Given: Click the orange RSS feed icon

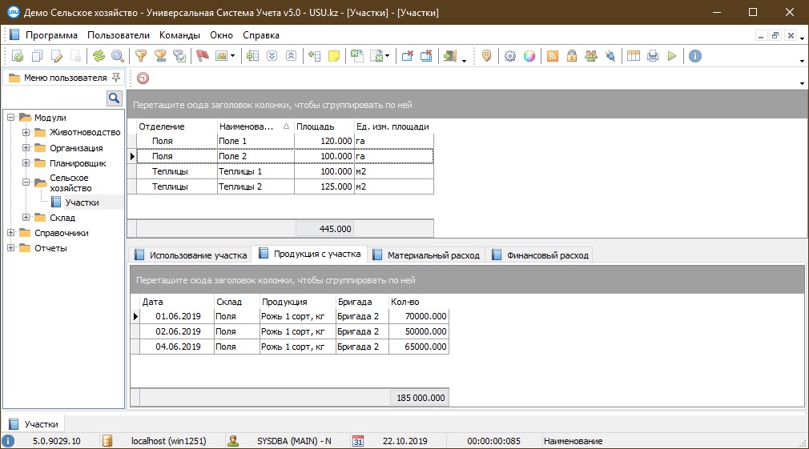Looking at the screenshot, I should point(553,56).
